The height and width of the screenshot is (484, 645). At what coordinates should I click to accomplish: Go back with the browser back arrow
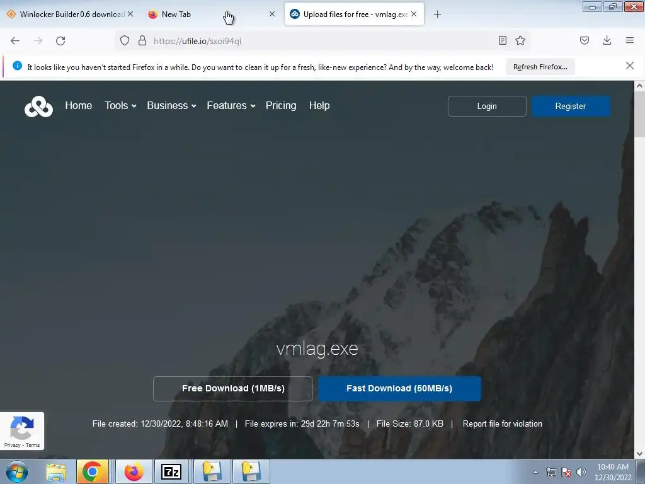point(15,41)
